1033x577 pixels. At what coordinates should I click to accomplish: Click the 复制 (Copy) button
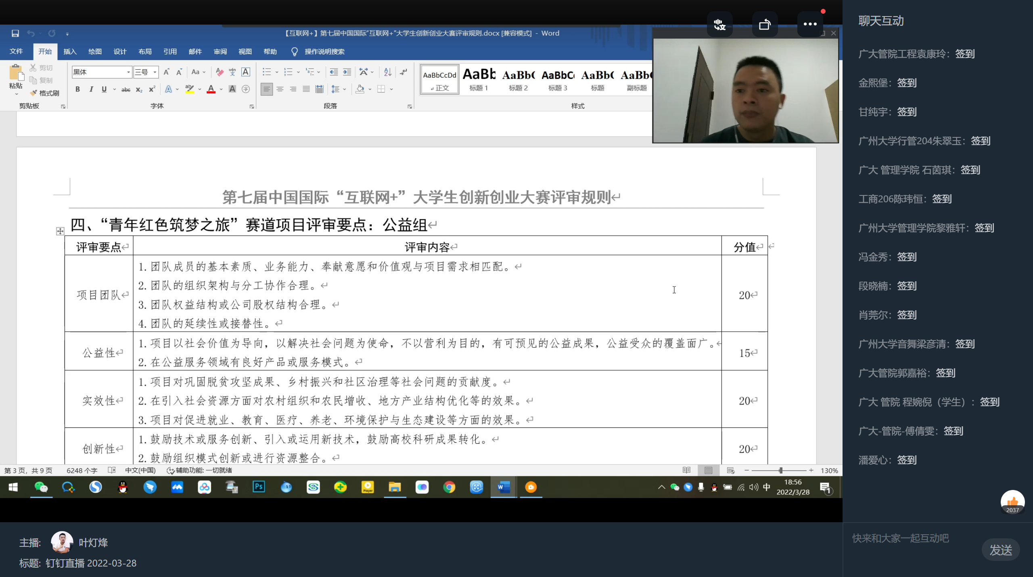[41, 80]
